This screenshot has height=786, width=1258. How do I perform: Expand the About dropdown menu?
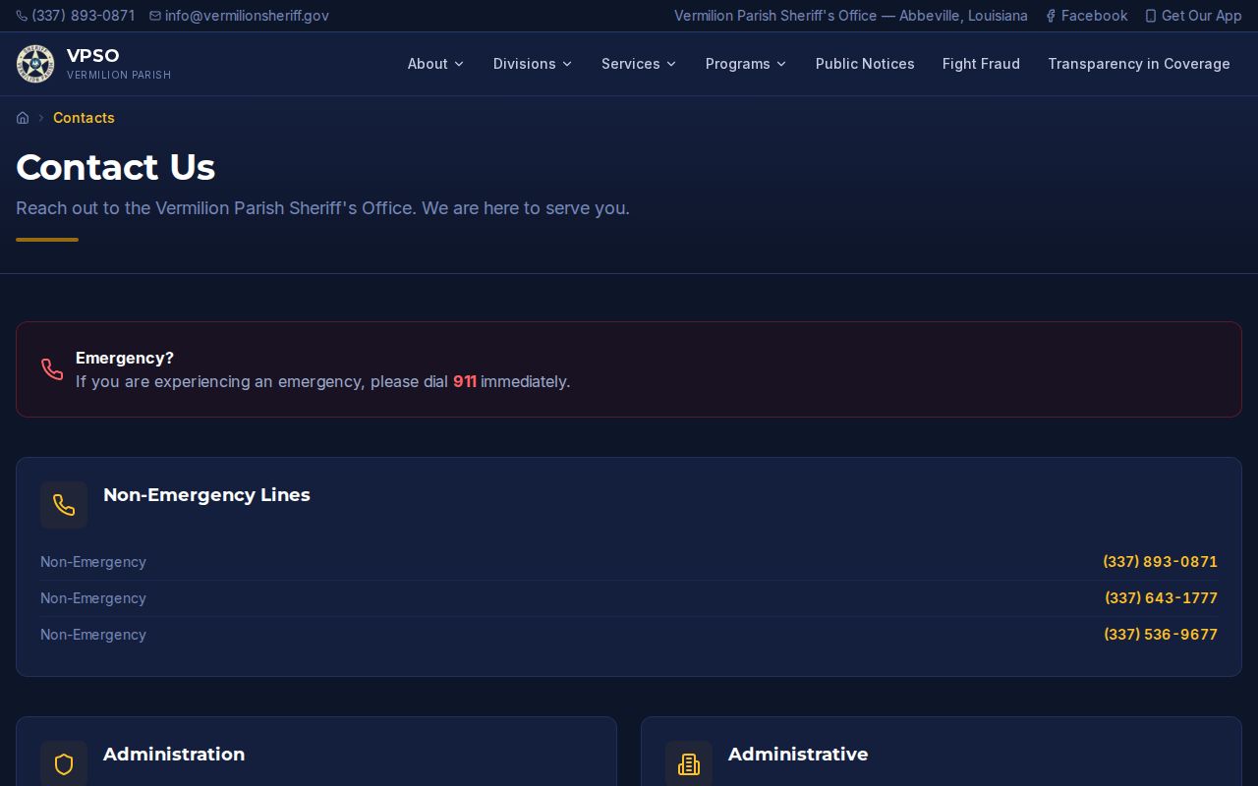point(435,64)
